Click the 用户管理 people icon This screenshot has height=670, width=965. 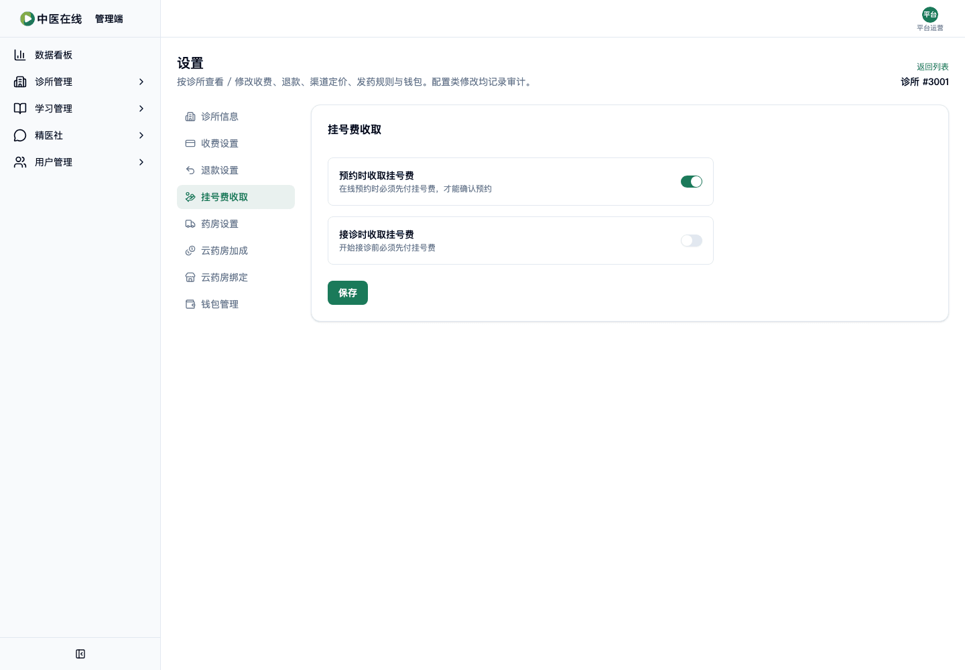point(20,162)
